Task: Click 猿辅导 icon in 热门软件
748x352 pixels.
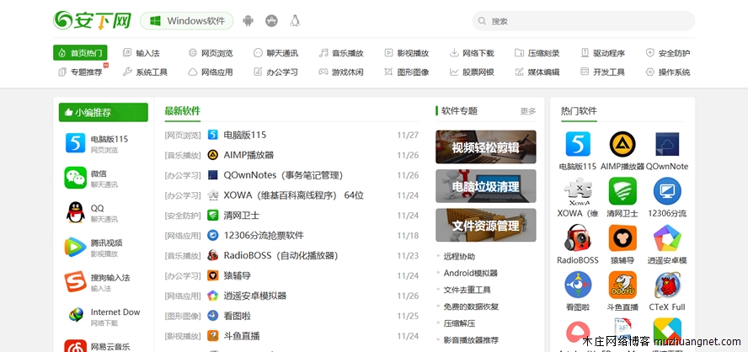Action: [622, 238]
